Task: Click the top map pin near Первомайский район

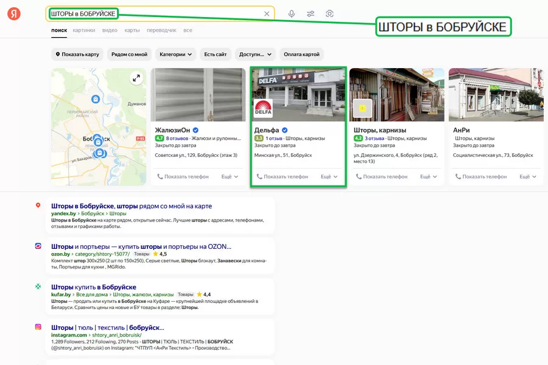Action: tap(96, 99)
